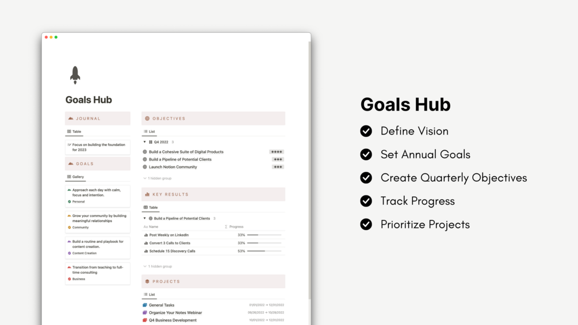The image size is (578, 325).
Task: Switch to Gallery view in Goals
Action: (75, 177)
